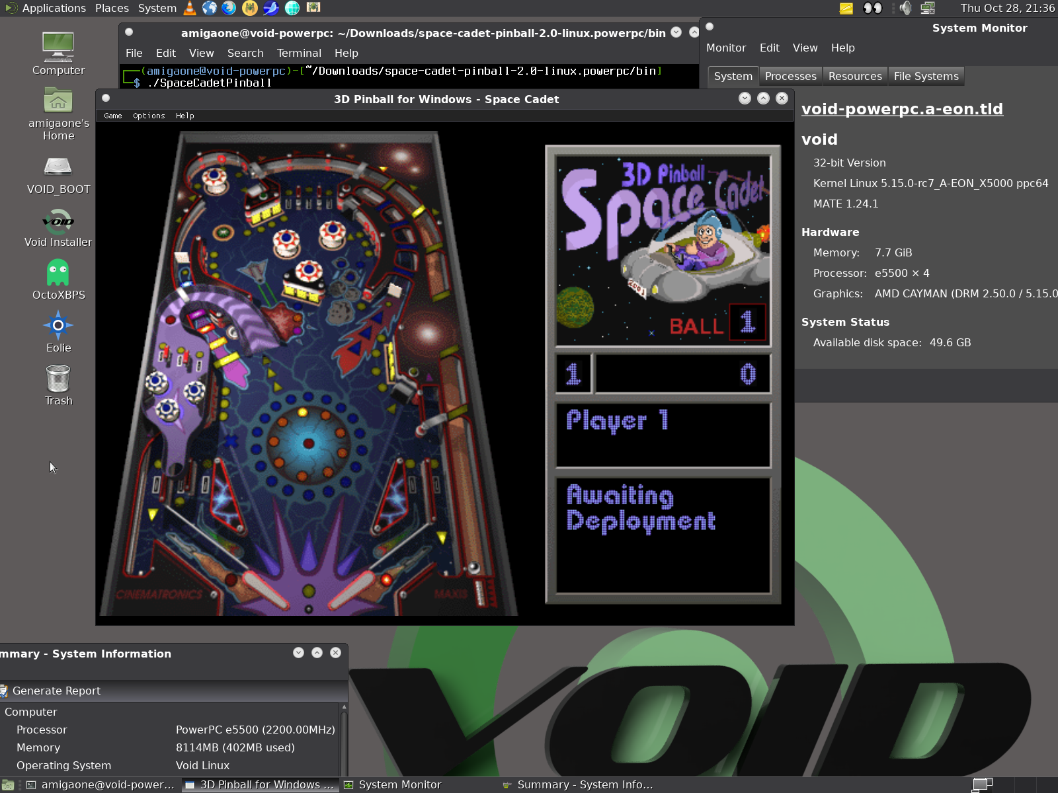Open the Options menu in 3D Pinball

coord(149,116)
